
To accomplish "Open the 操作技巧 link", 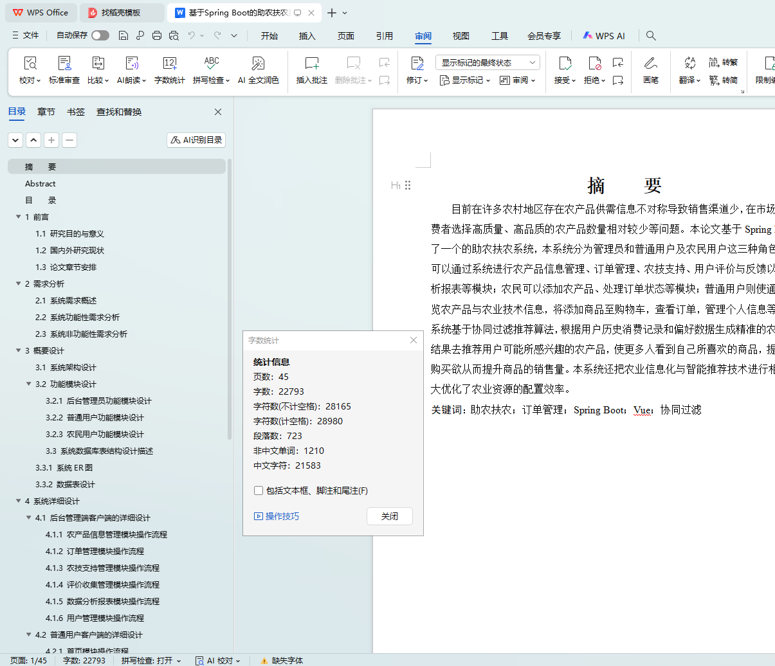I will tap(277, 516).
